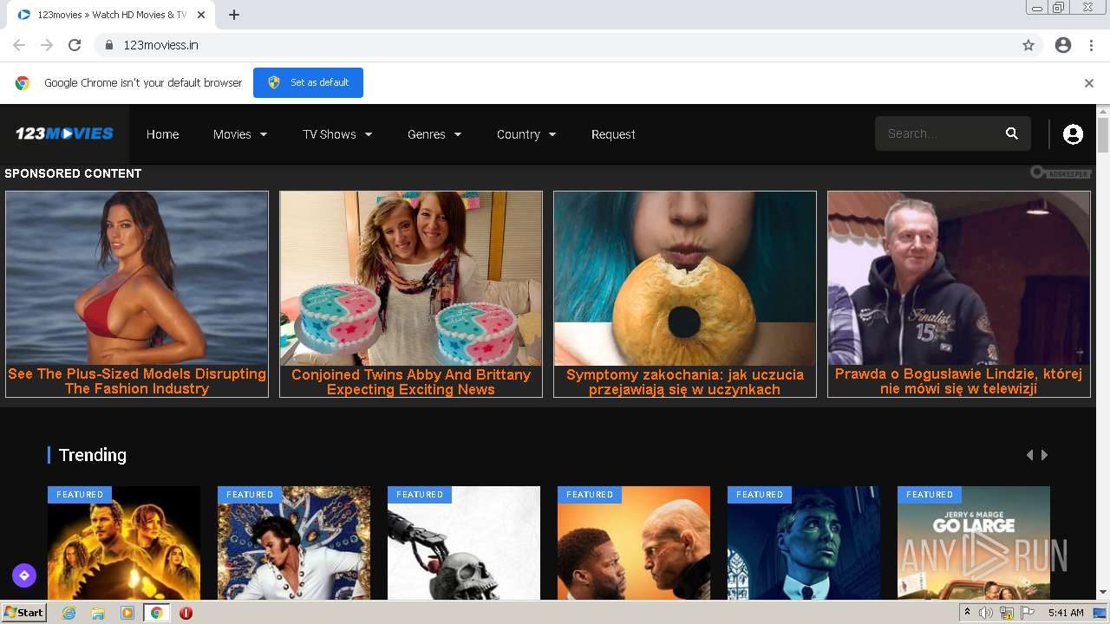1110x624 pixels.
Task: Expand the Genres dropdown menu
Action: [434, 134]
